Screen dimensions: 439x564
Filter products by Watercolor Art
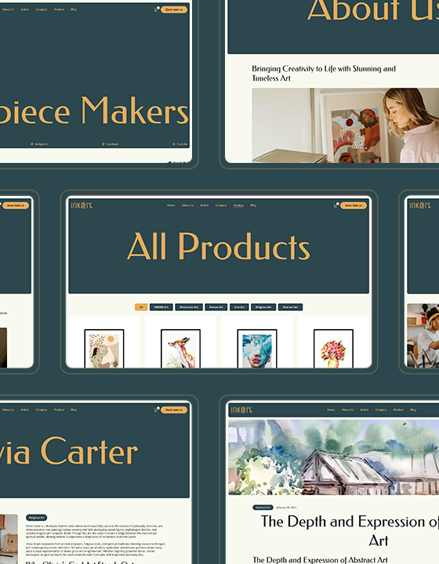point(189,307)
